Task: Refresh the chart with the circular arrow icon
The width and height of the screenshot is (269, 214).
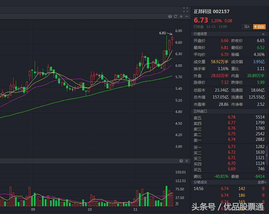Action: pyautogui.click(x=176, y=16)
